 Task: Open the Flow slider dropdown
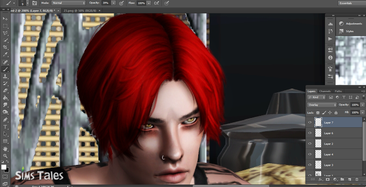pos(149,3)
